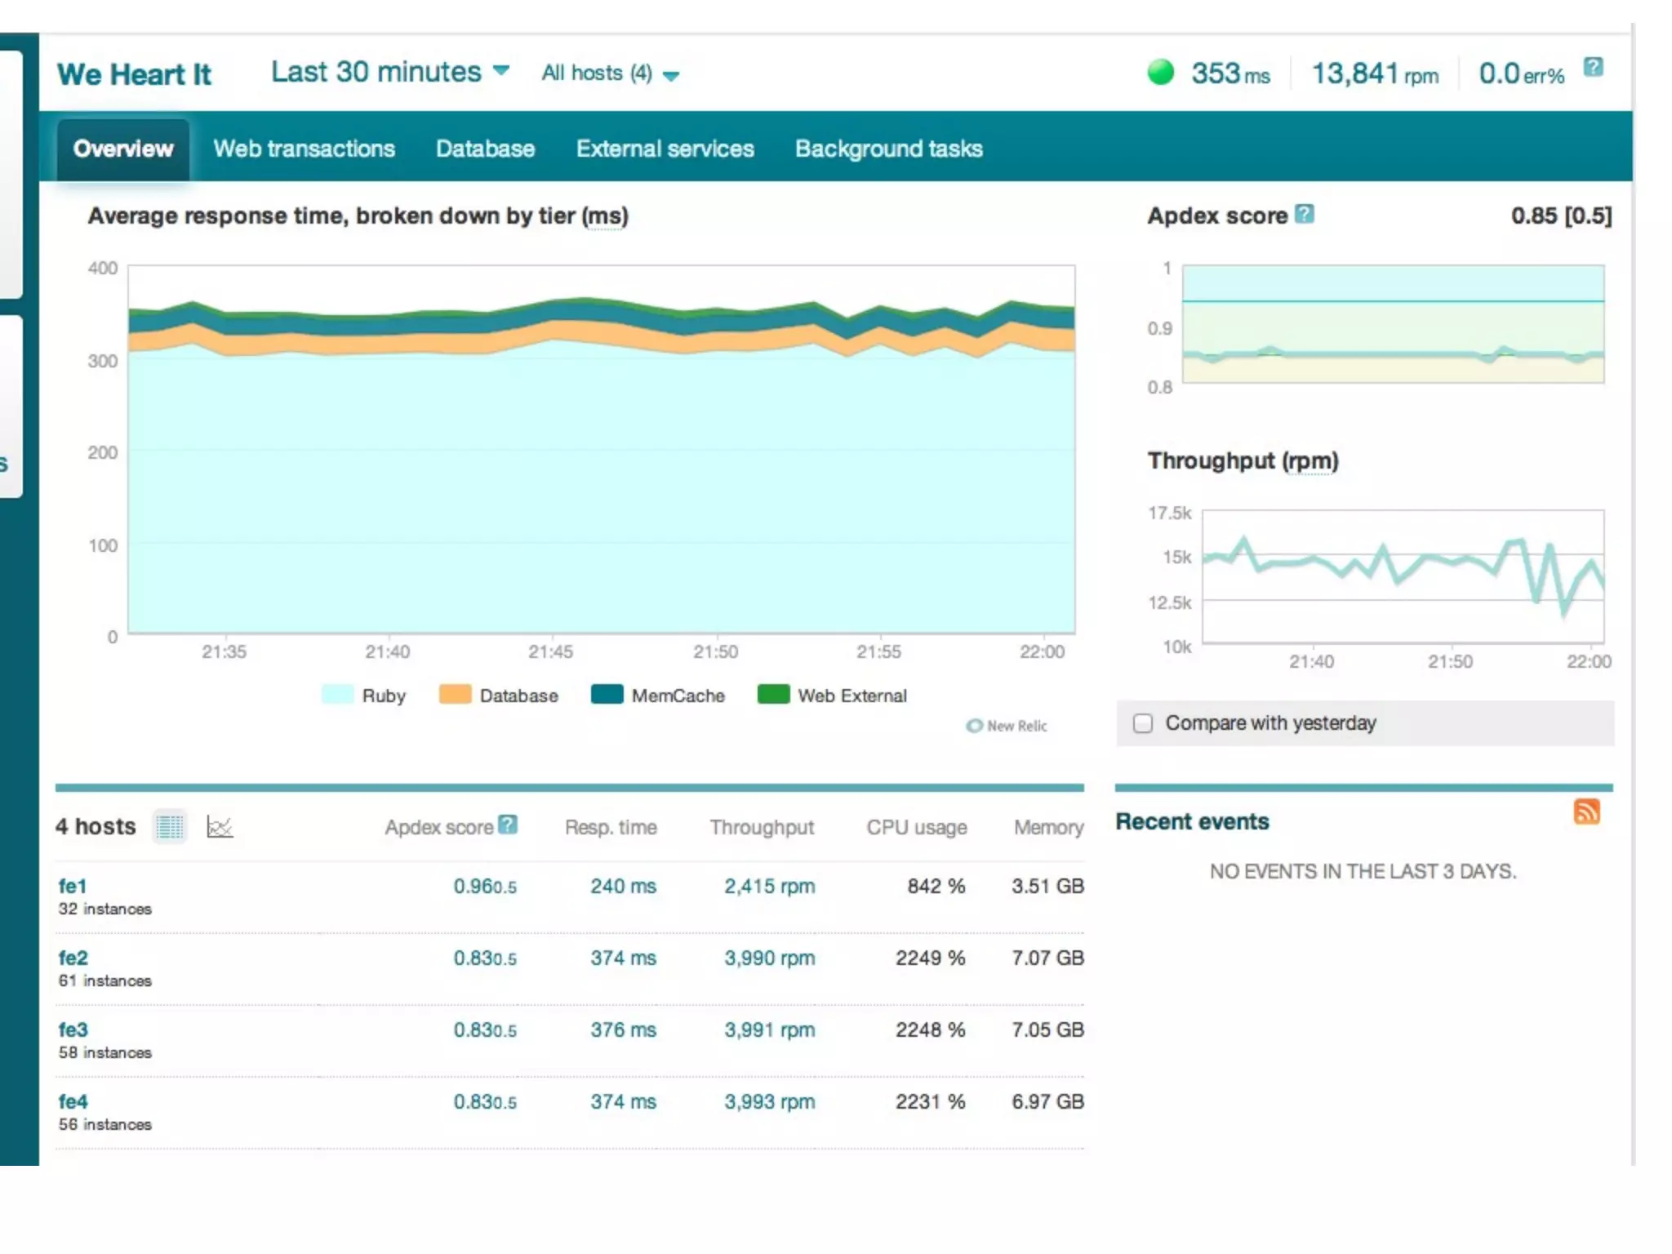This screenshot has width=1672, height=1254.
Task: Enable Compare with yesterday checkbox
Action: pyautogui.click(x=1143, y=723)
